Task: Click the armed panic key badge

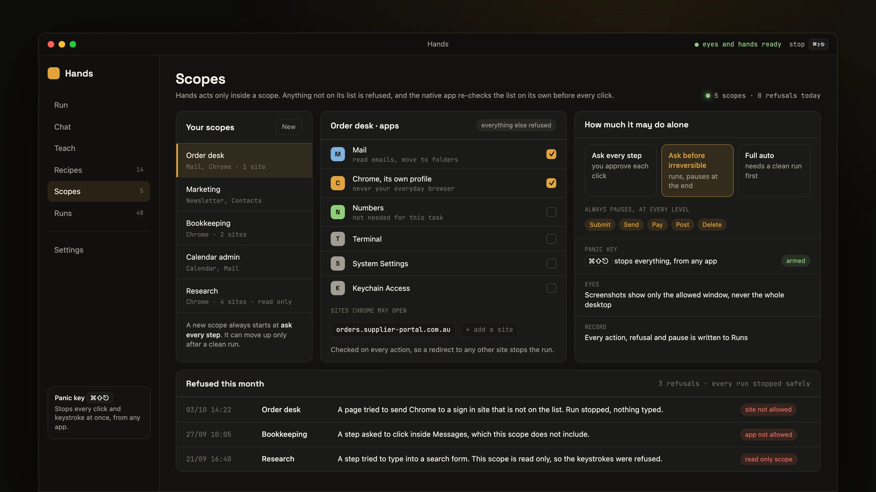Action: [796, 261]
